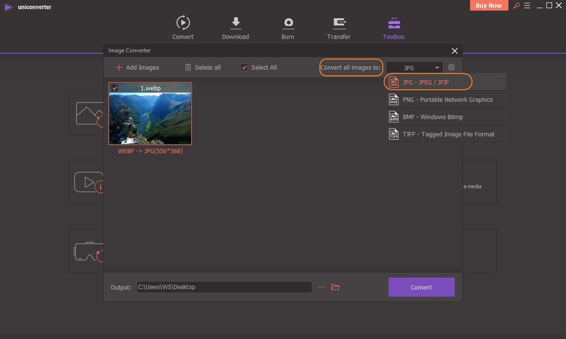Viewport: 566px width, 339px height.
Task: Open output folder icon
Action: [336, 287]
